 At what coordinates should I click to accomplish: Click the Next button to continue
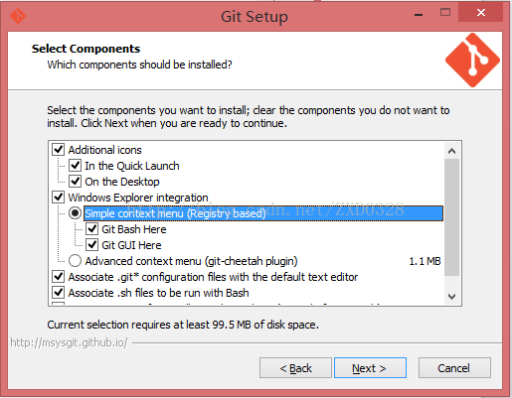[370, 367]
